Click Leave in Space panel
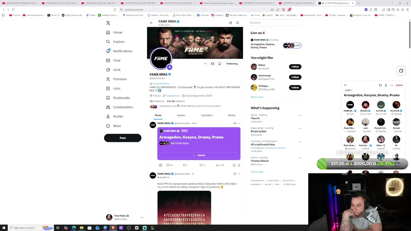Image resolution: width=411 pixels, height=231 pixels. 399,85
